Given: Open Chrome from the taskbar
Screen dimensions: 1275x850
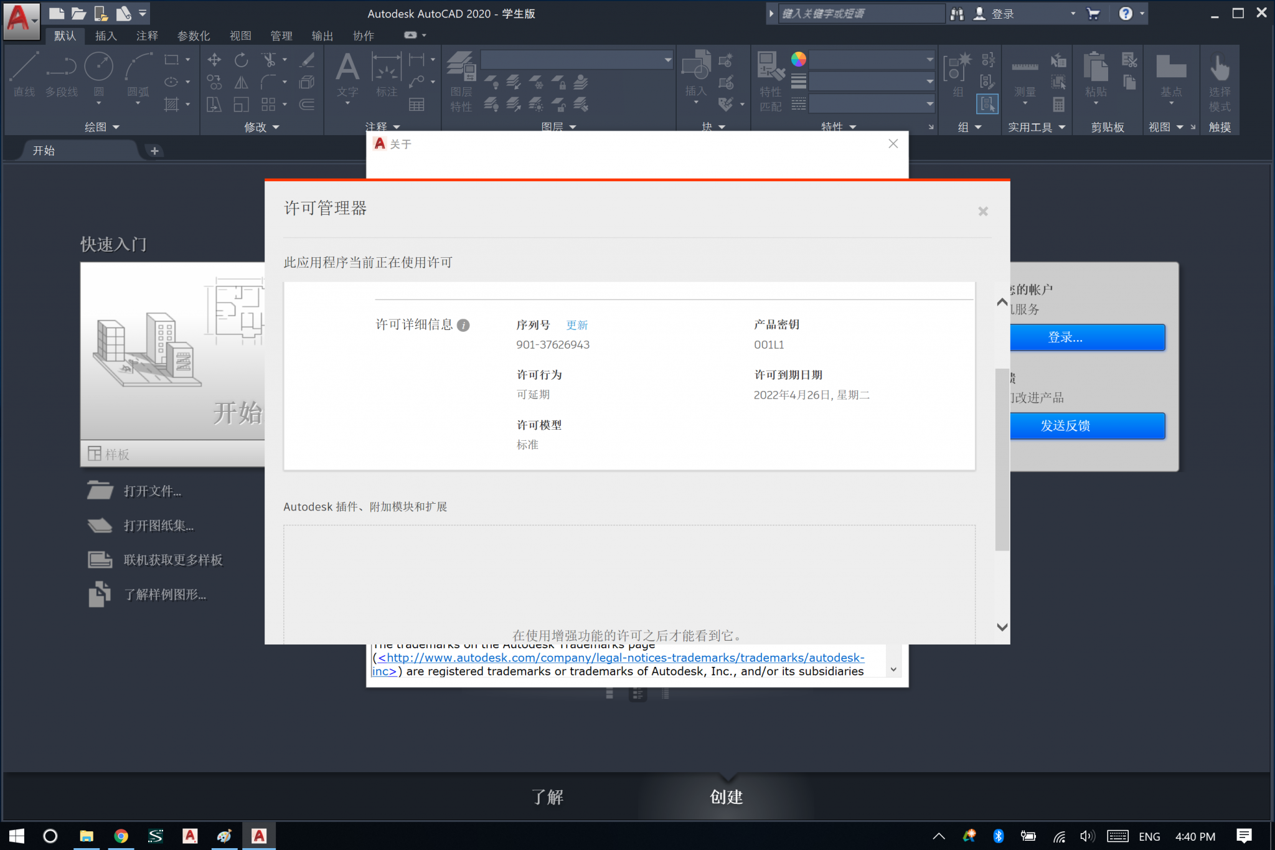Looking at the screenshot, I should coord(121,836).
